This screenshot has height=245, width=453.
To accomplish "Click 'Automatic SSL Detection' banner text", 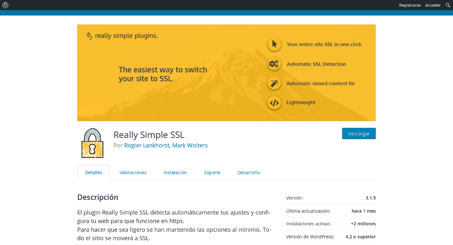I will click(x=316, y=64).
